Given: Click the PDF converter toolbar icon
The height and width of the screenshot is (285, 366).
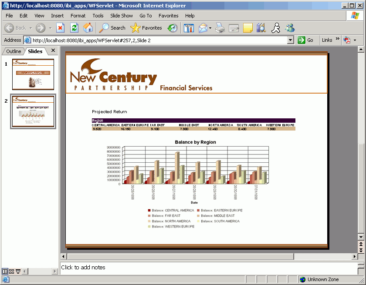Looking at the screenshot, I should [x=347, y=40].
